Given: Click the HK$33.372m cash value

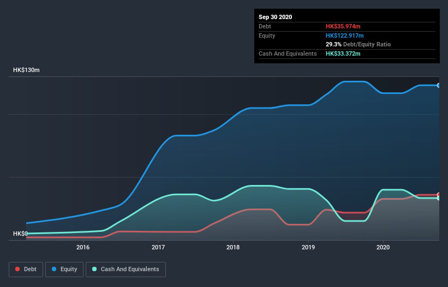Looking at the screenshot, I should tap(343, 53).
